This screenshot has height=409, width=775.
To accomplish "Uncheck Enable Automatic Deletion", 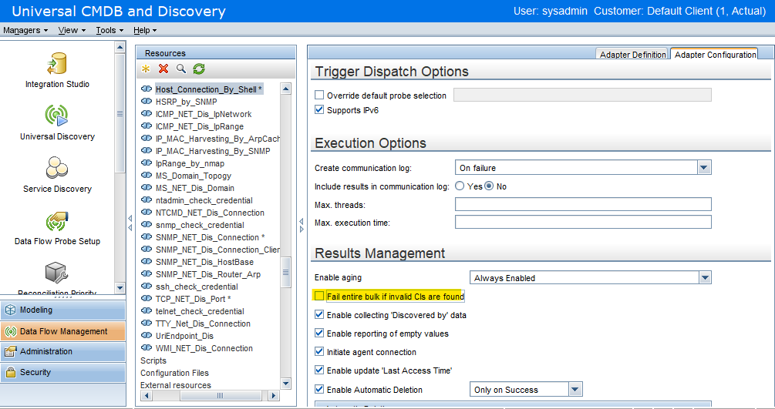I will [319, 389].
